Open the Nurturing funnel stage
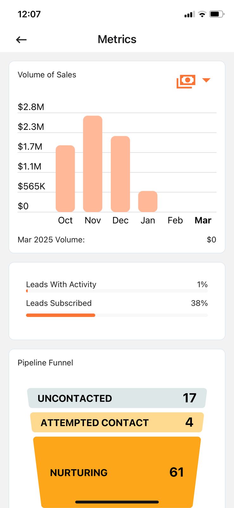 pyautogui.click(x=117, y=472)
